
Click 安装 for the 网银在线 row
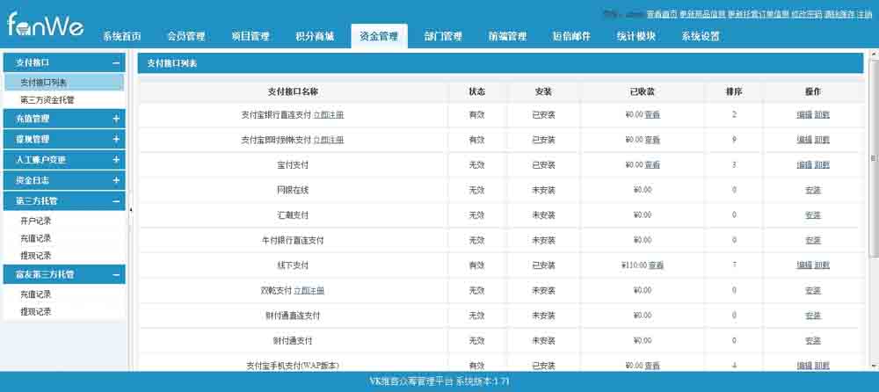[x=812, y=190]
